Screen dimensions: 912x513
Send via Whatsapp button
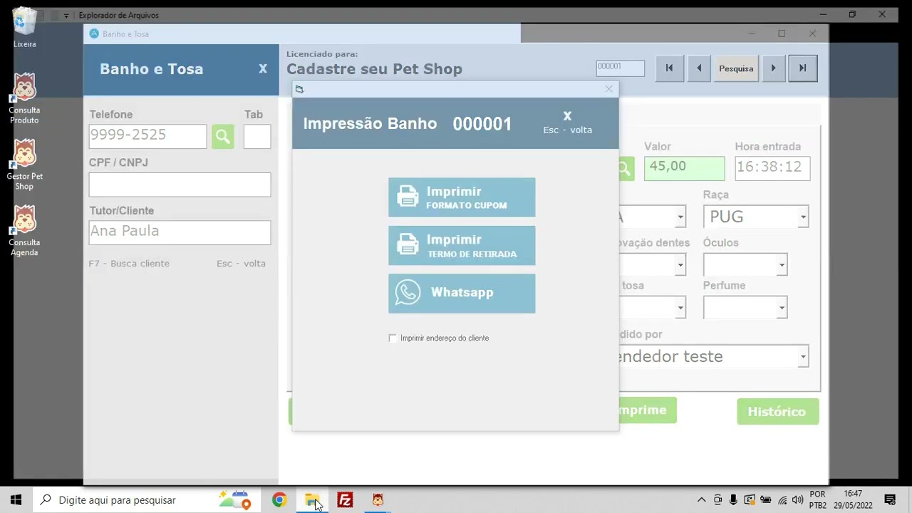462,294
